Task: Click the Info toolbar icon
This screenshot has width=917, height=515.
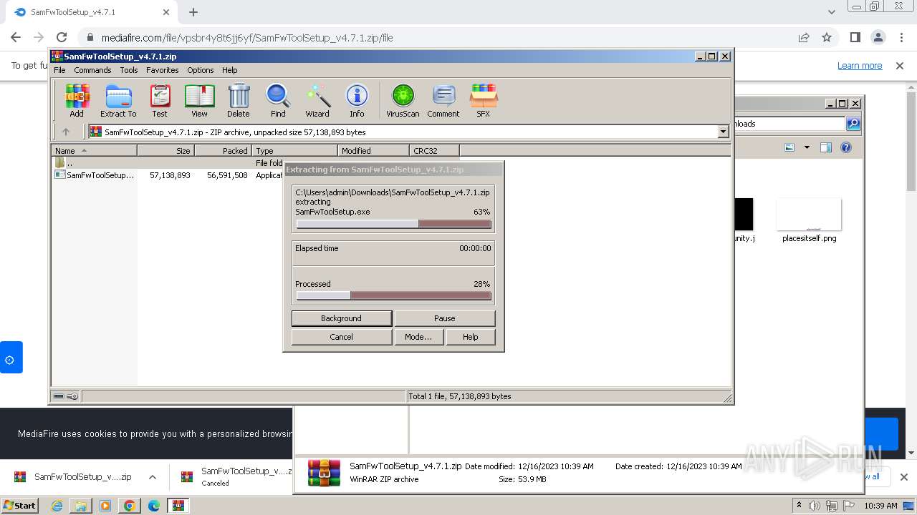Action: (x=357, y=100)
